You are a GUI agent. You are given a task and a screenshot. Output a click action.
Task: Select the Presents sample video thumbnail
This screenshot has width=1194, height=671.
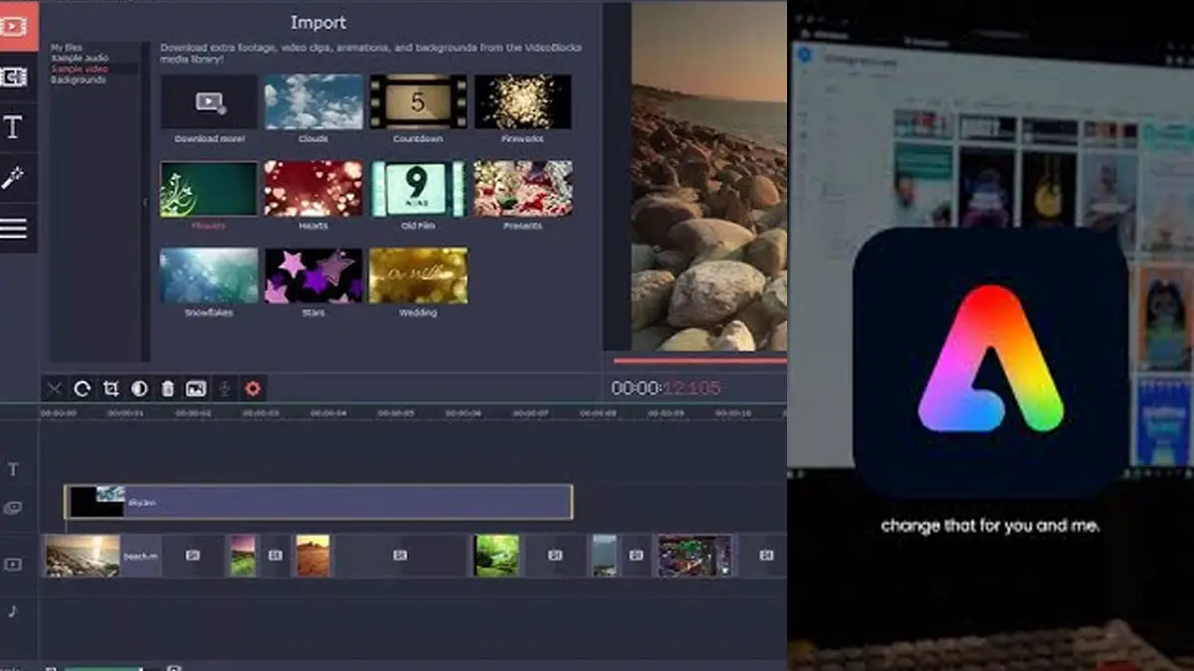[522, 189]
